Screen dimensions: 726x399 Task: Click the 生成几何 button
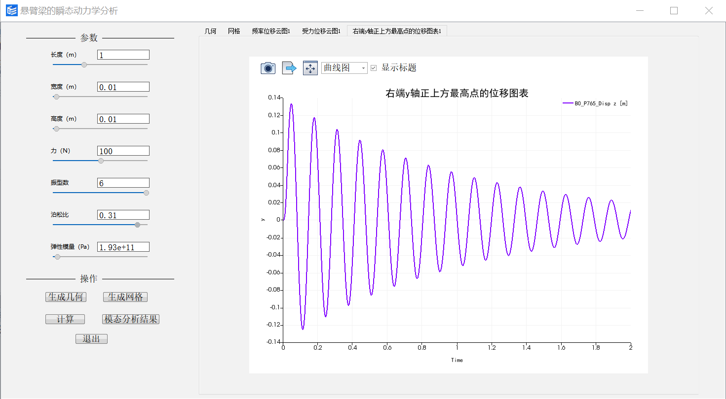tap(66, 297)
